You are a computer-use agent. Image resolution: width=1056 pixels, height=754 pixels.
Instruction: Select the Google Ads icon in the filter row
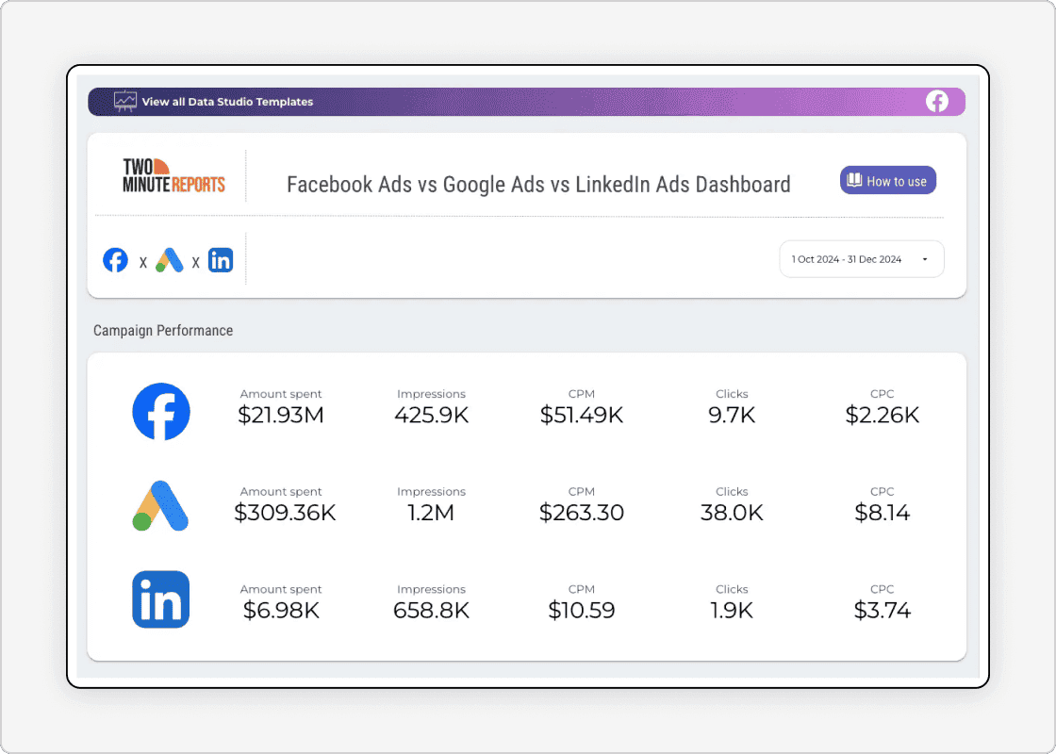(x=169, y=260)
